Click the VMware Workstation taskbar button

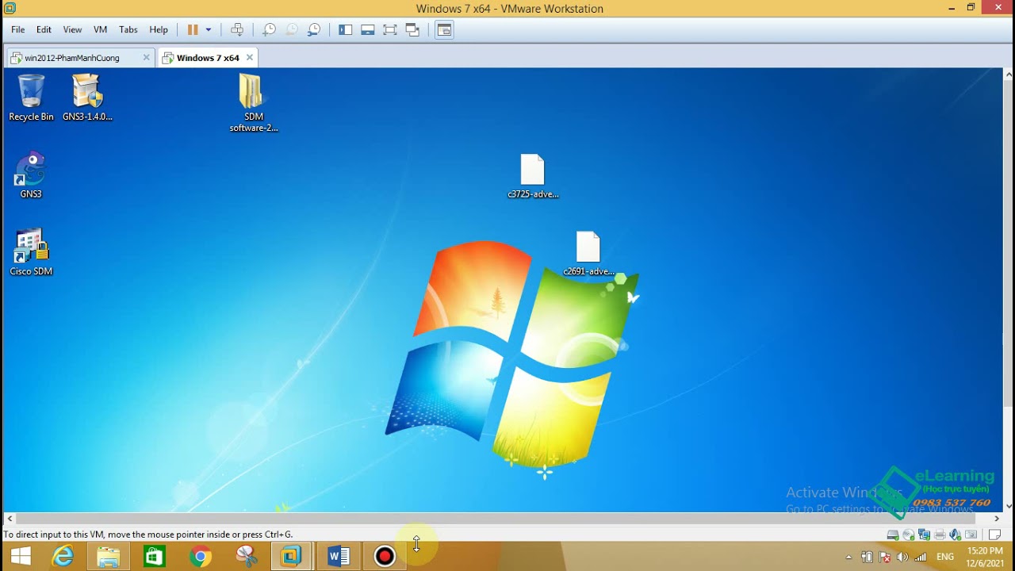click(x=291, y=557)
